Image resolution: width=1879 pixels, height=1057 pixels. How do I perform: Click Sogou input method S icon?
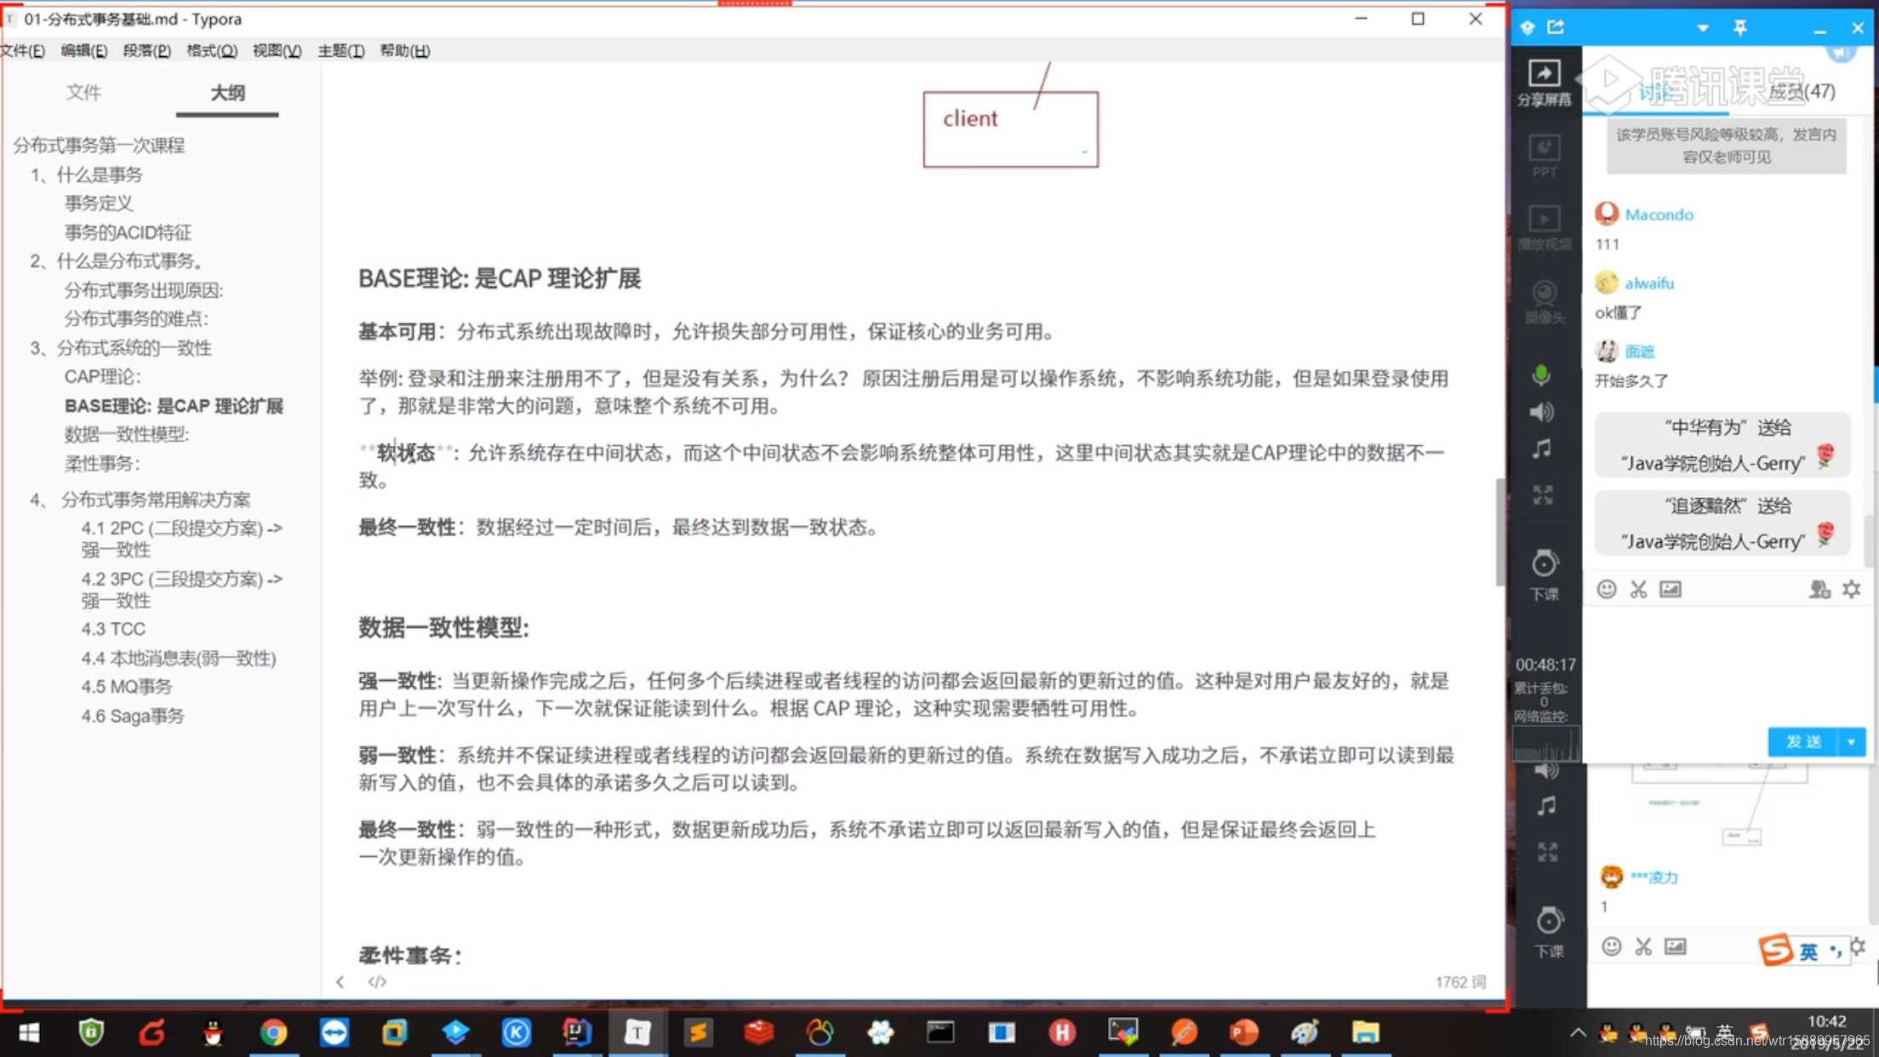pos(1776,949)
